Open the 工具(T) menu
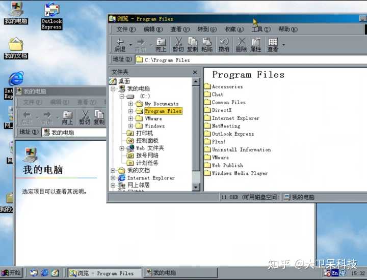This screenshot has height=280, width=367. click(x=261, y=29)
